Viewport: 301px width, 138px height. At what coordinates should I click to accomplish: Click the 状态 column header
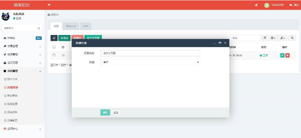click(264, 47)
